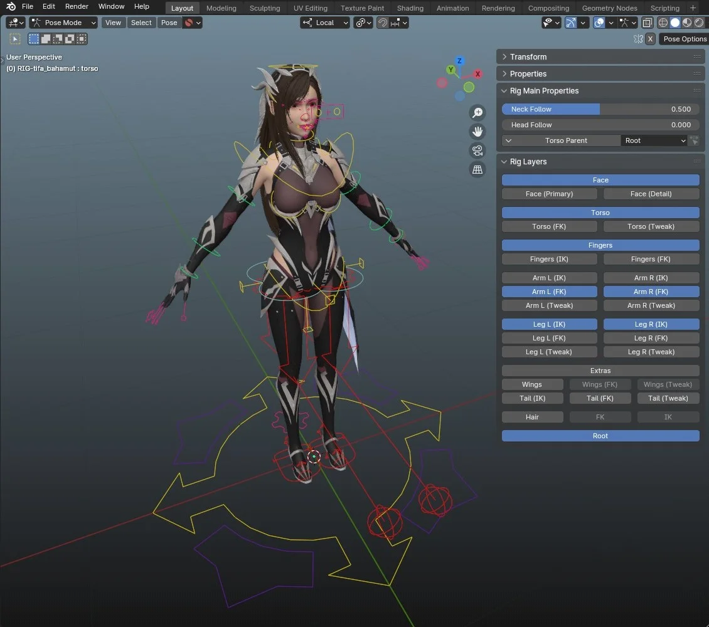Click the zoom magnifier in the viewport

(477, 113)
